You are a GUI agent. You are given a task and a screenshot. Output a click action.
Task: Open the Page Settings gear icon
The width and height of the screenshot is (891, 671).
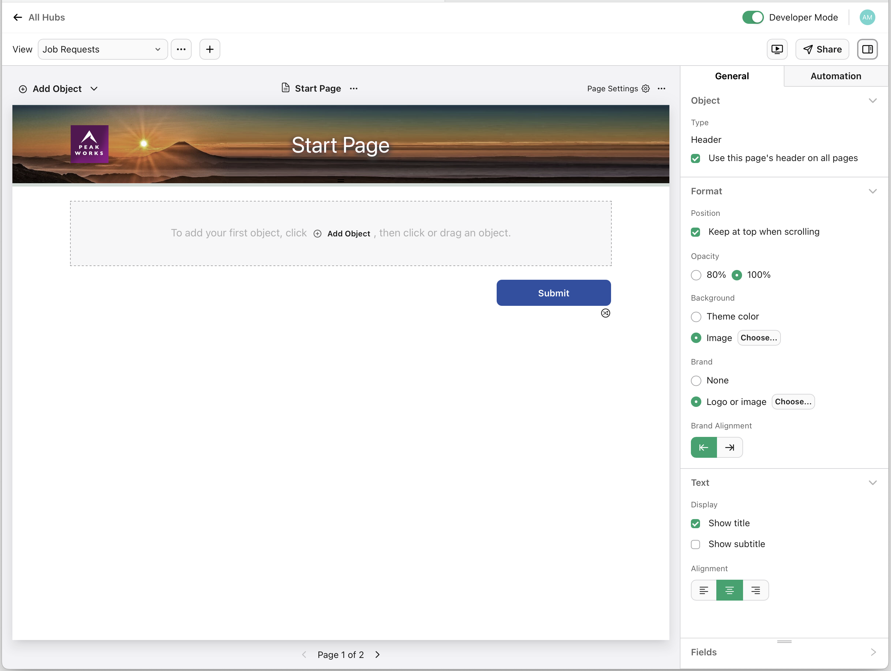645,88
